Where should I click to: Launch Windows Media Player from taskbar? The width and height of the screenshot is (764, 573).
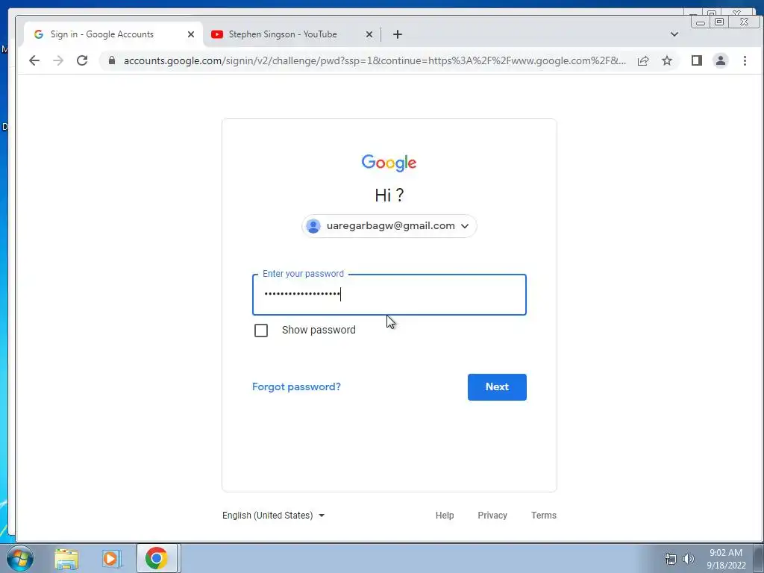click(111, 559)
